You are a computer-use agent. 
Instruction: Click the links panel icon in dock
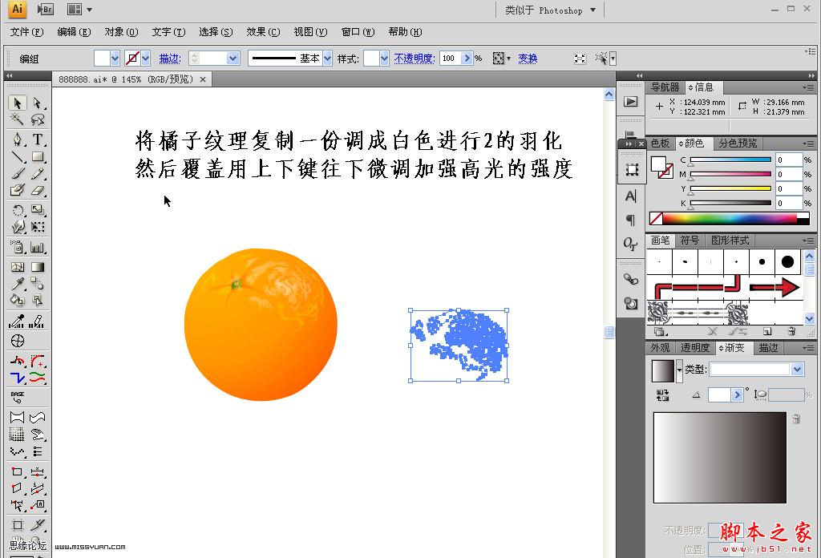pos(631,279)
